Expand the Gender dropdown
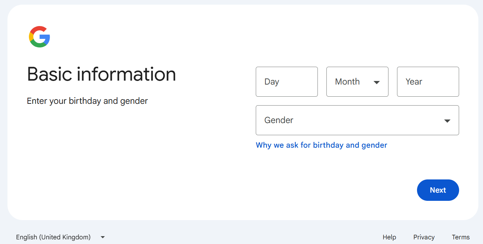The height and width of the screenshot is (244, 483). tap(357, 120)
